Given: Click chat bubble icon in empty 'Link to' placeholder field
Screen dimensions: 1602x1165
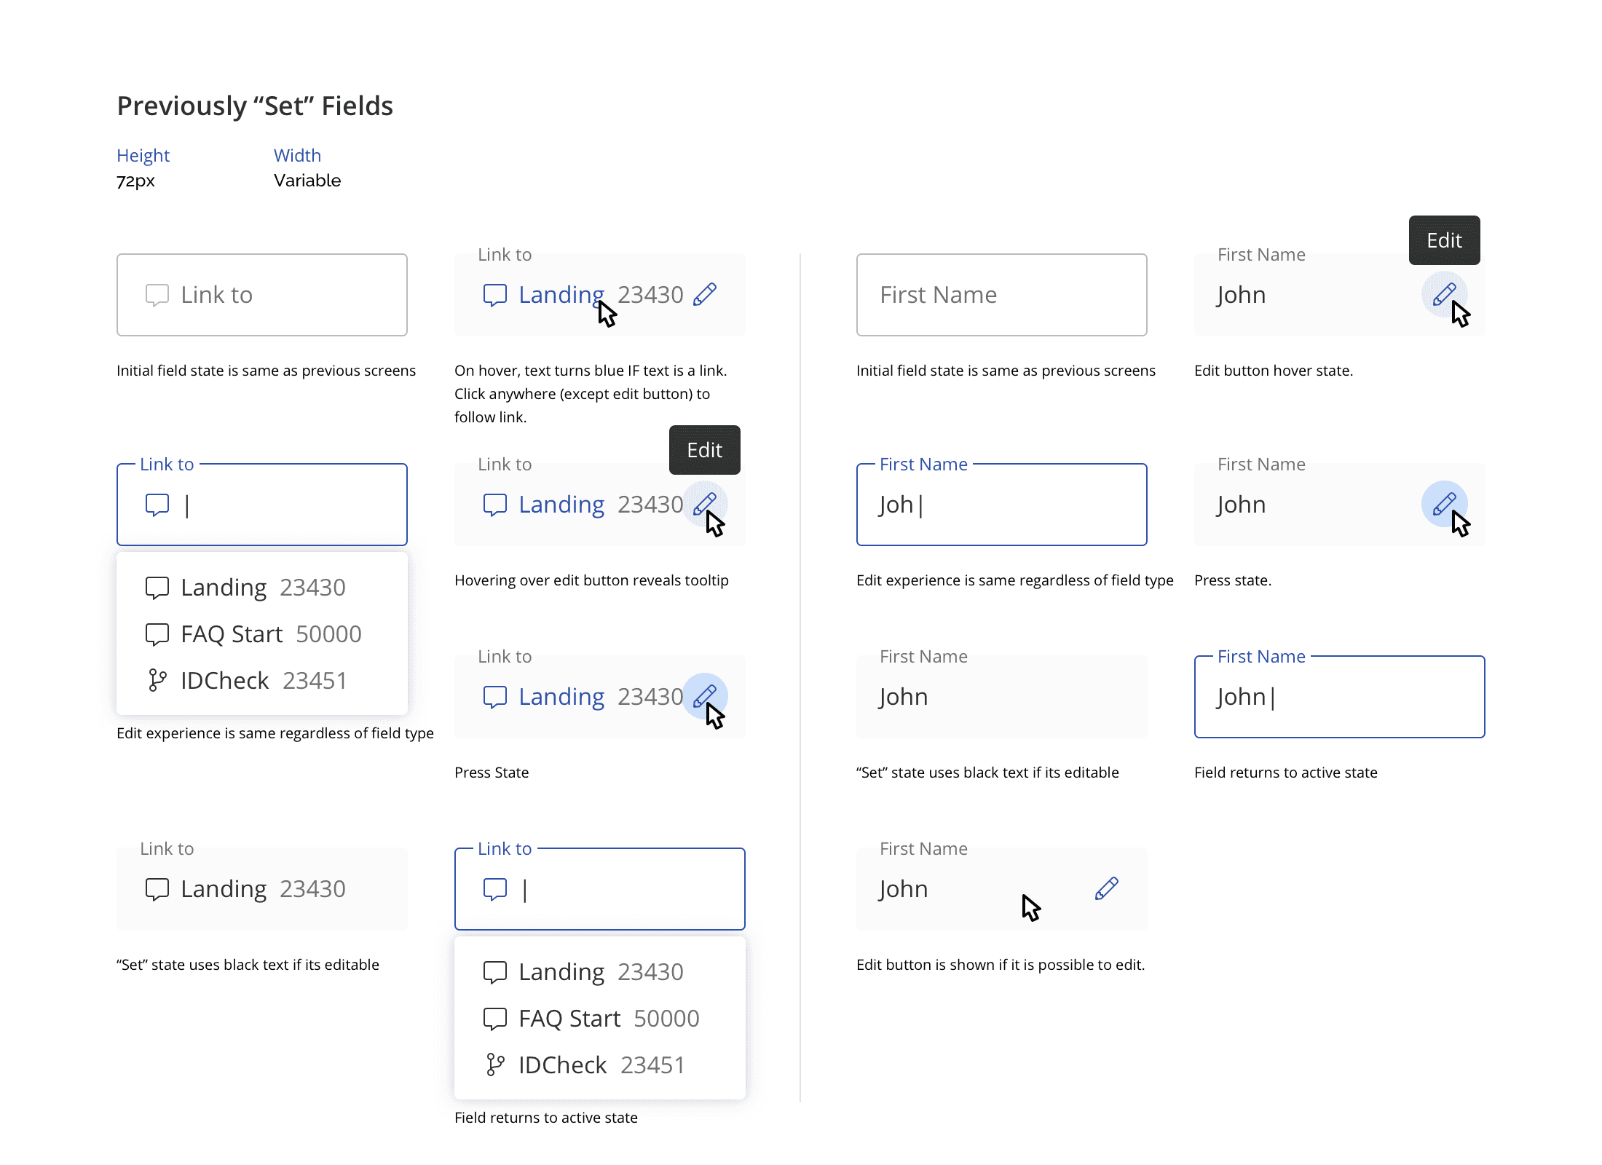Looking at the screenshot, I should click(157, 295).
